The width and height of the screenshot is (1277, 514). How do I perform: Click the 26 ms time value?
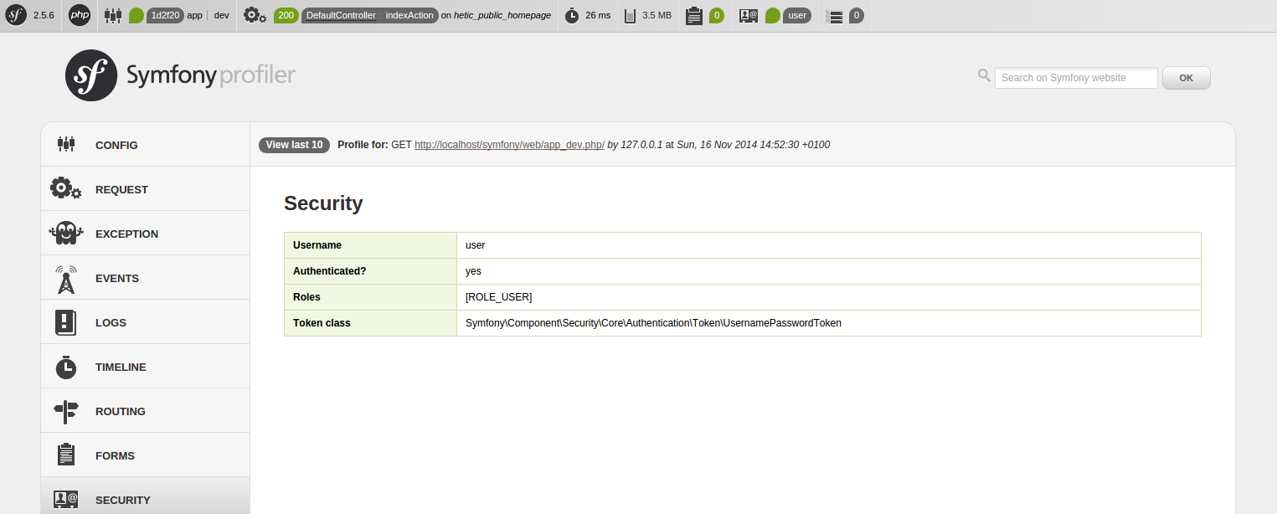(x=598, y=16)
